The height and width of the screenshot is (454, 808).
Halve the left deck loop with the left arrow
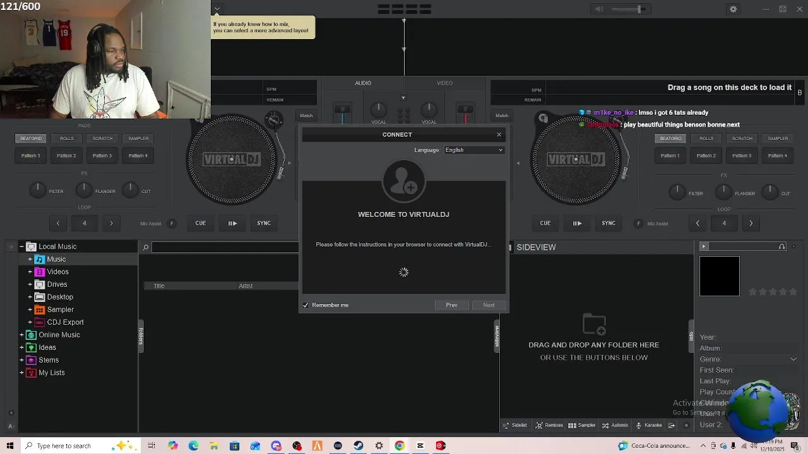58,223
